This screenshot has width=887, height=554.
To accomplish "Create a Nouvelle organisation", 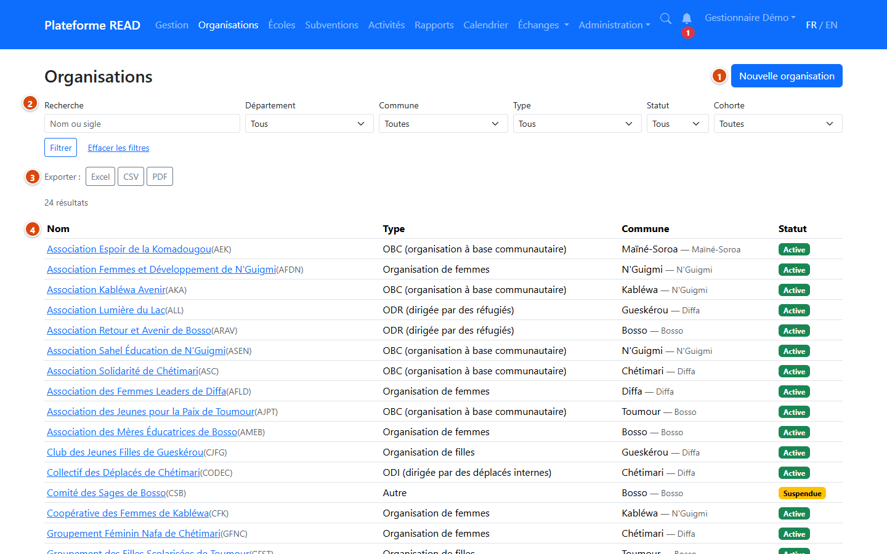I will 787,76.
